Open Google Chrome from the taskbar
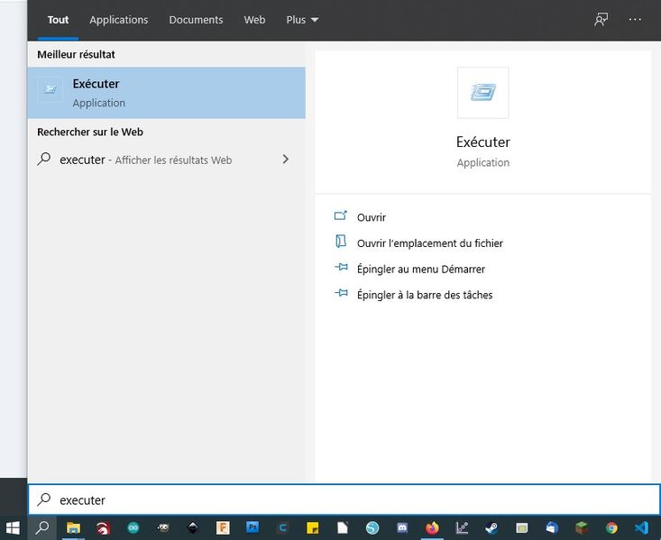 [x=611, y=527]
